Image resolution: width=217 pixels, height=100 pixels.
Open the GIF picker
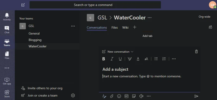[126, 96]
